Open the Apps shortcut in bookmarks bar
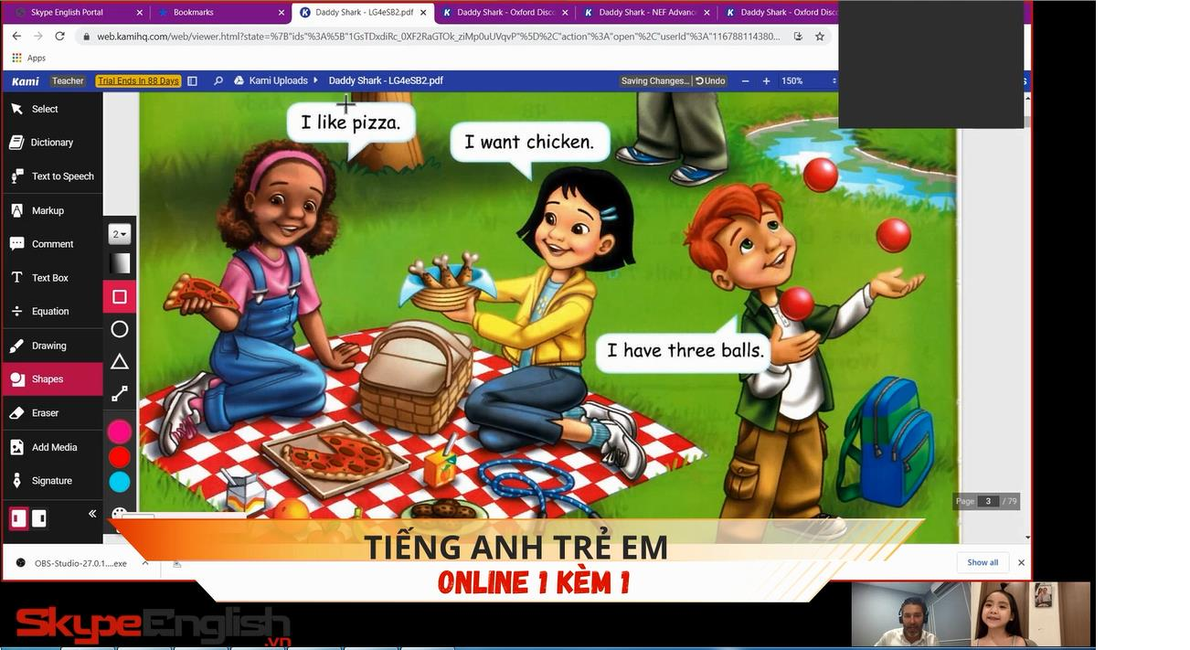The image size is (1190, 650). pyautogui.click(x=28, y=58)
